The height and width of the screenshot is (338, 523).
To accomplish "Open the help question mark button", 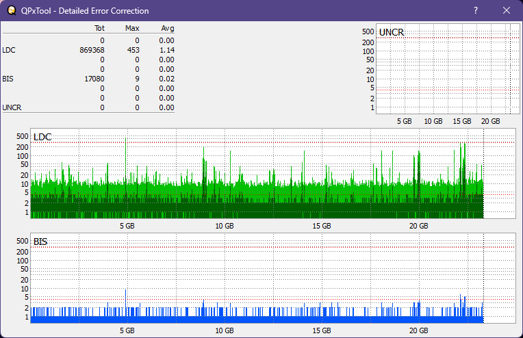I will pos(476,10).
